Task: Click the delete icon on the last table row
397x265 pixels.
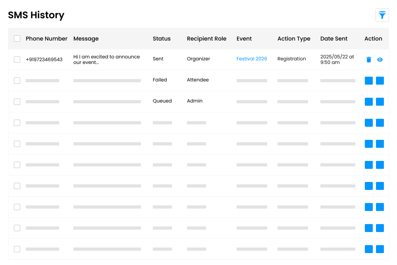Action: [368, 249]
